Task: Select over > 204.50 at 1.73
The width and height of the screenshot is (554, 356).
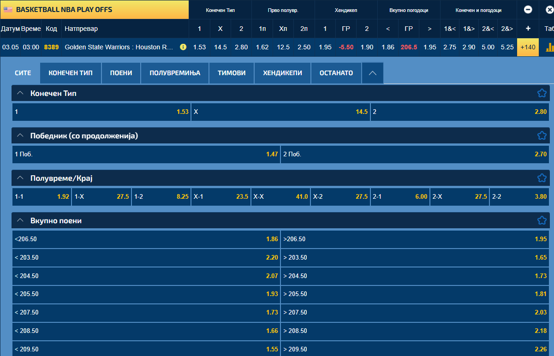Action: pos(415,276)
